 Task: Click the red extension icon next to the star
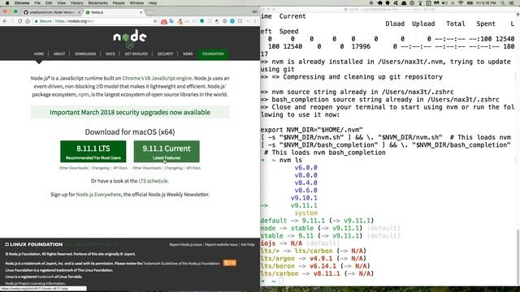(x=164, y=21)
